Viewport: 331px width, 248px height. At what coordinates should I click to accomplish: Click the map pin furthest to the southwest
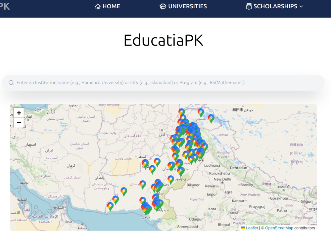click(110, 207)
